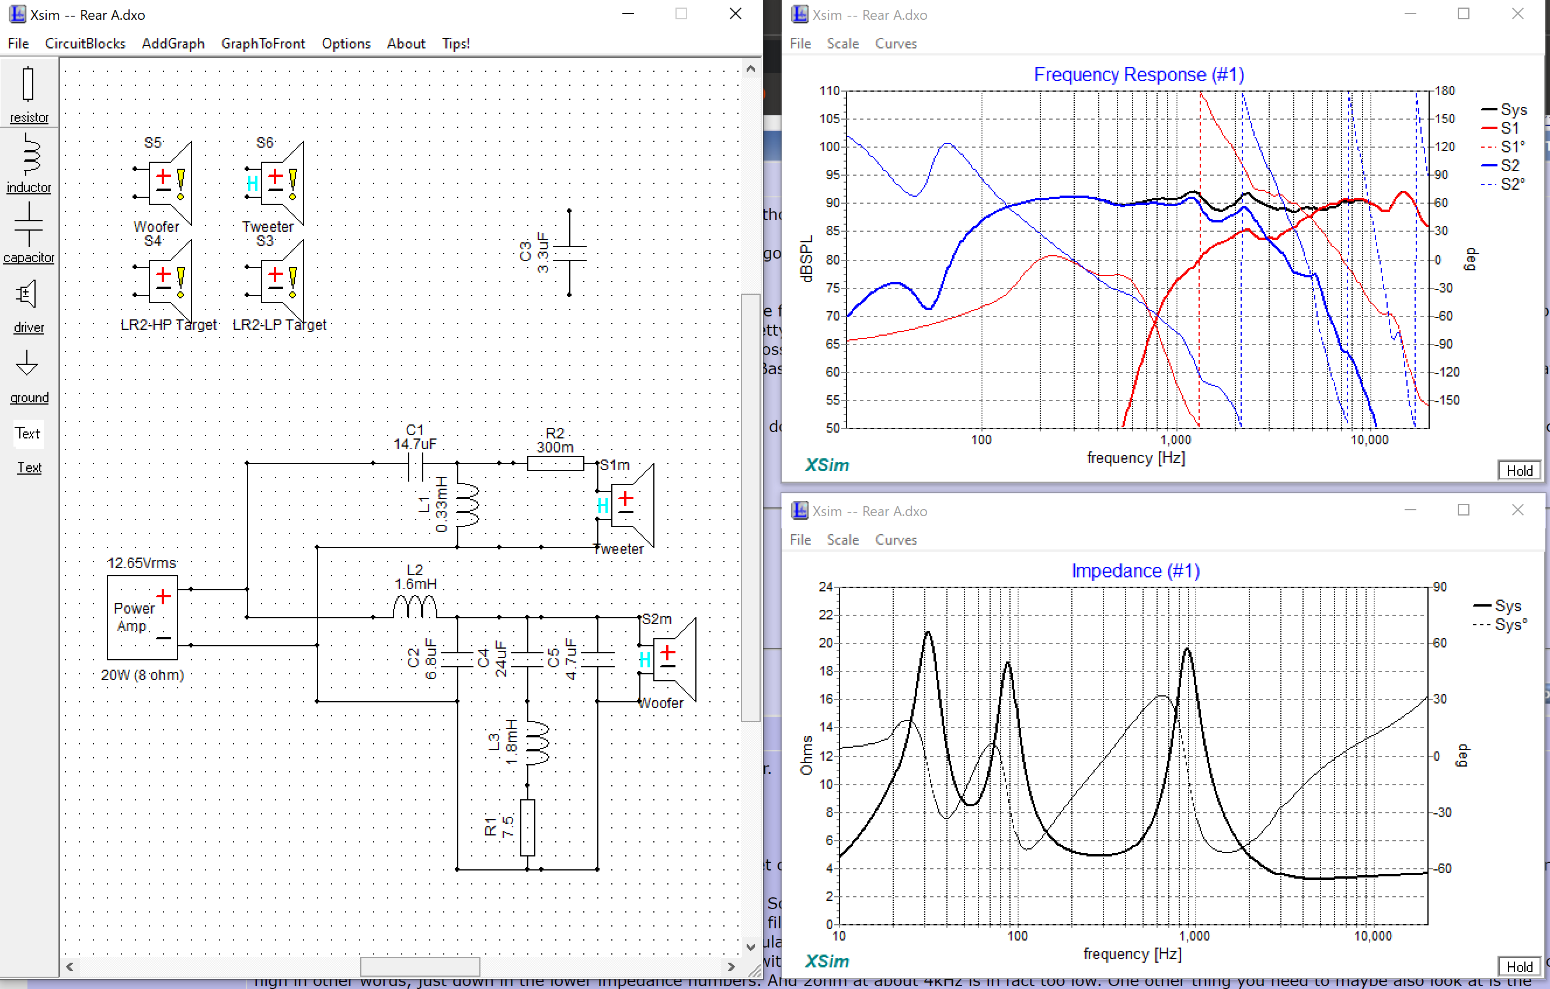Open the GraphToFront menu

(x=263, y=43)
